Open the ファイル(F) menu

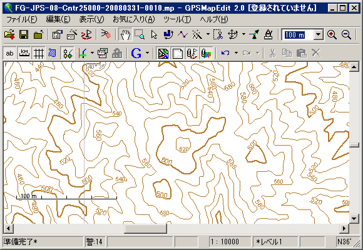pos(21,19)
